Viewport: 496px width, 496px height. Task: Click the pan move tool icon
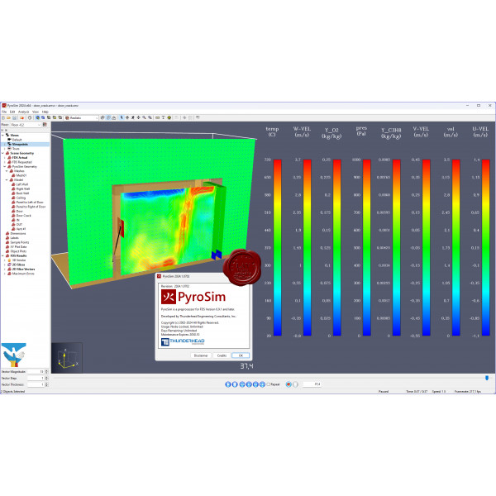[139, 117]
